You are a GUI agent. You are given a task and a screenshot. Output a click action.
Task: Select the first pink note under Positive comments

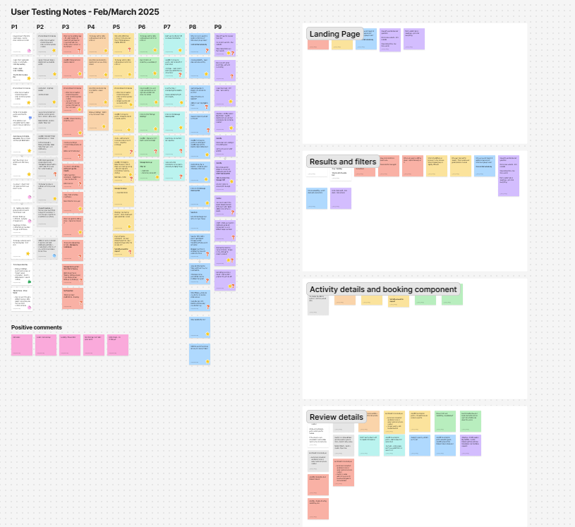point(22,345)
